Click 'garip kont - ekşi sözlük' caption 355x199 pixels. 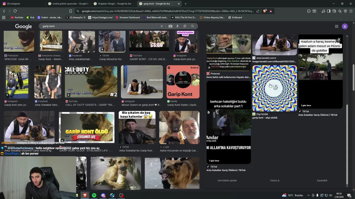[x=265, y=118]
